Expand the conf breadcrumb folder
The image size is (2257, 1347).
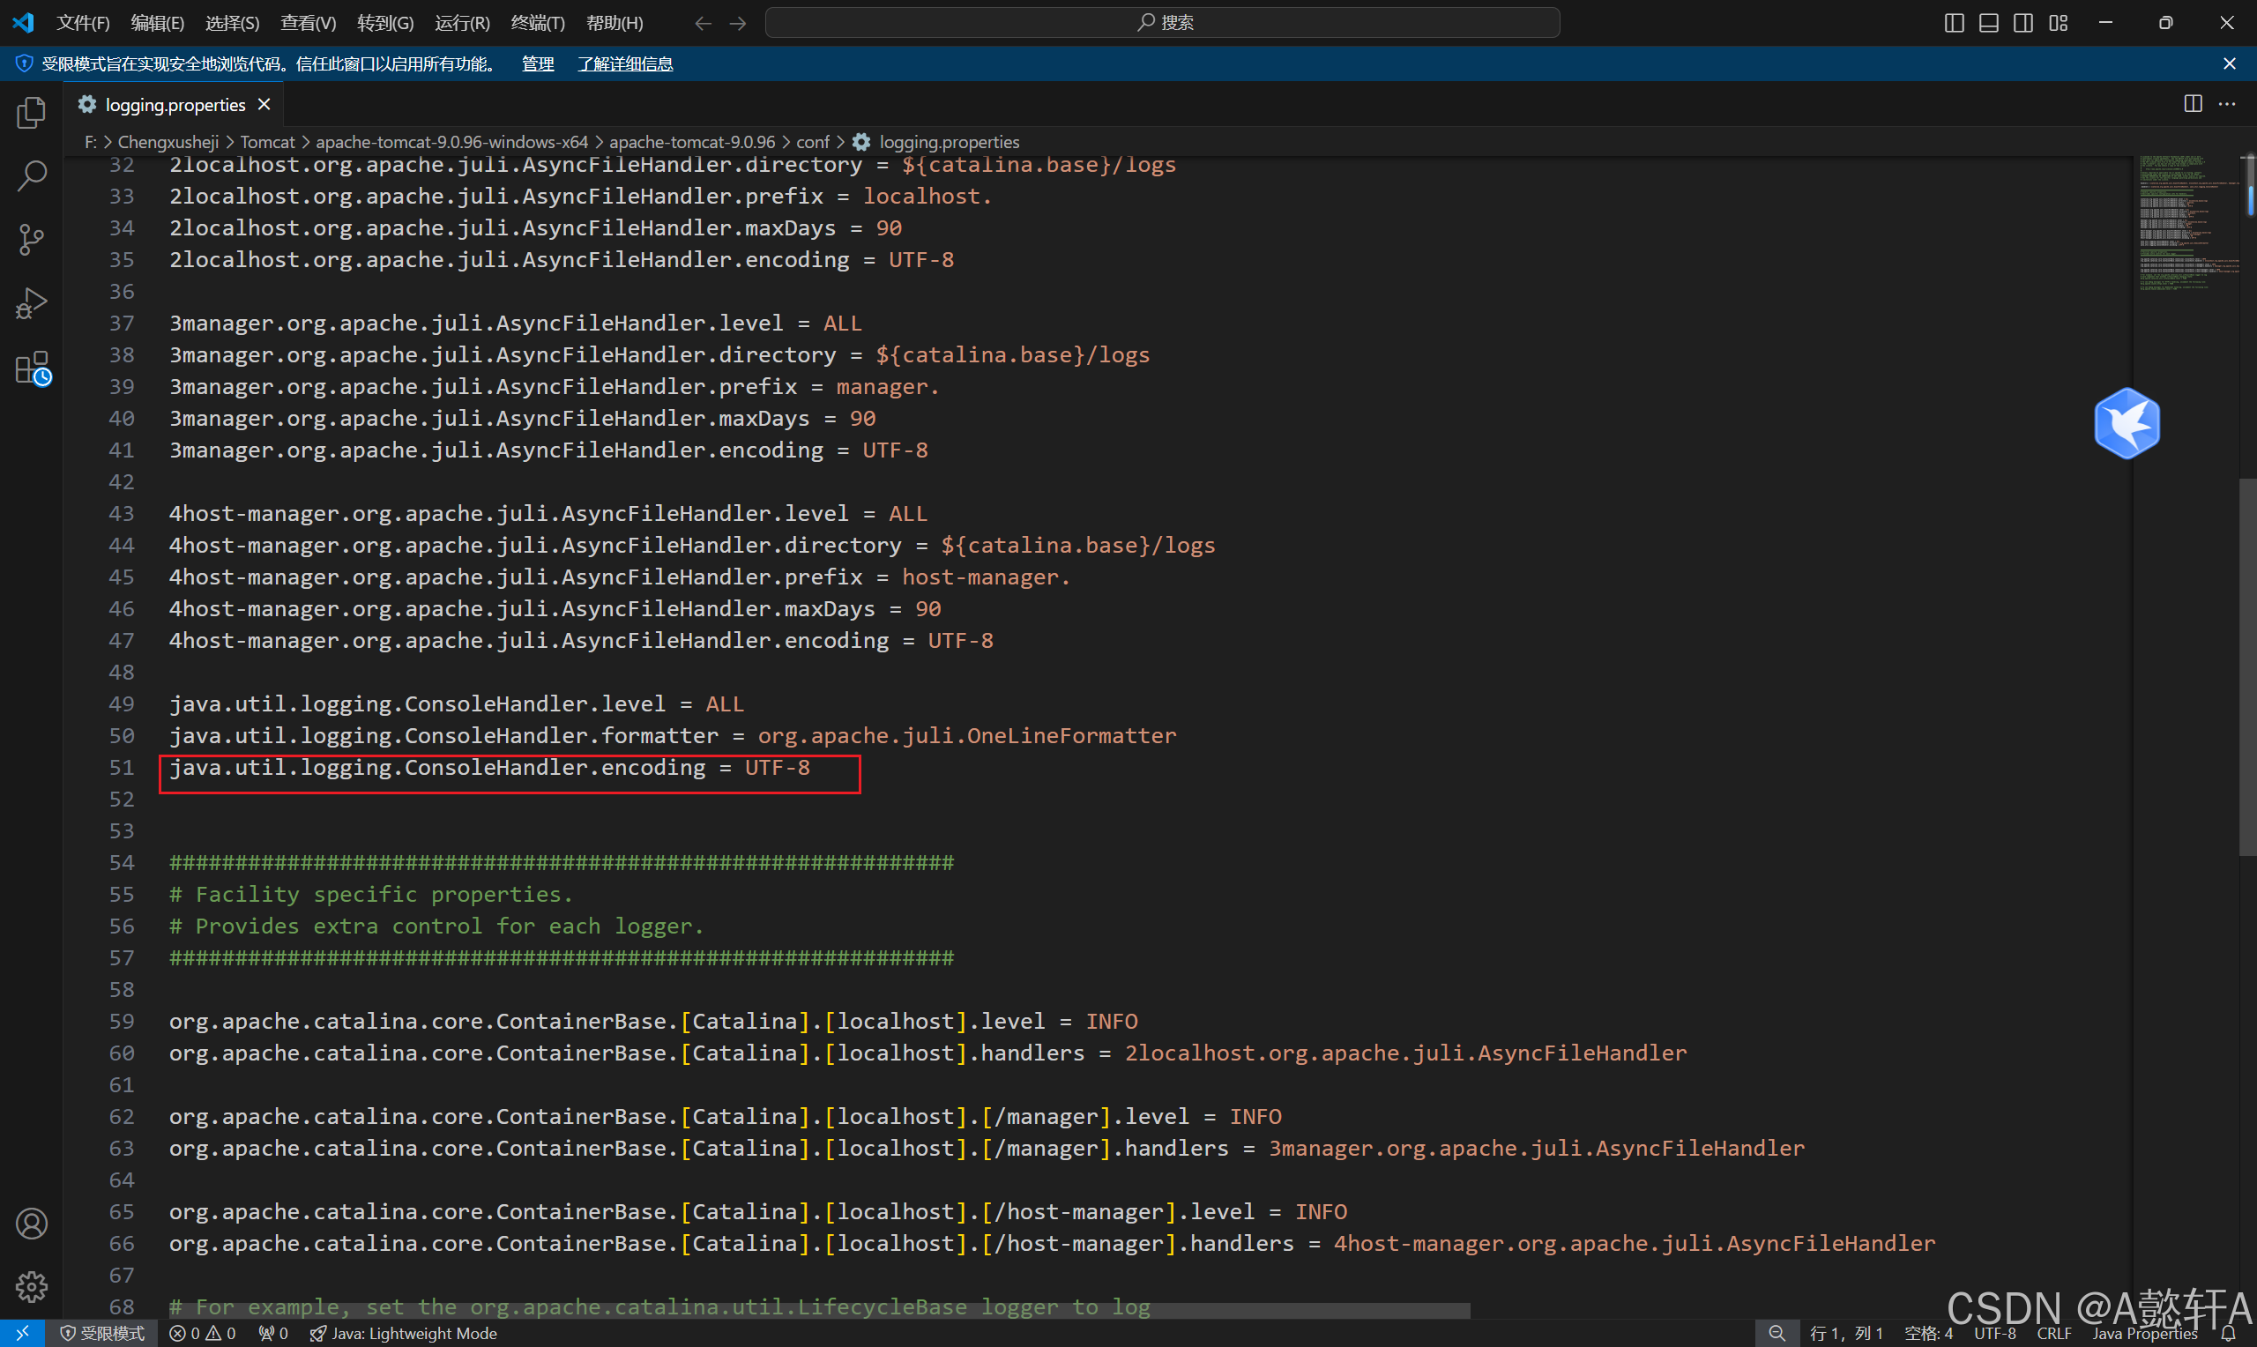point(812,142)
